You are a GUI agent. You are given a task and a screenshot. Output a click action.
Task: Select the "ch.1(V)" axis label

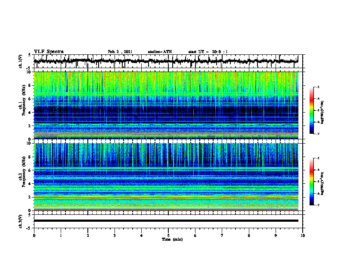tap(21, 61)
